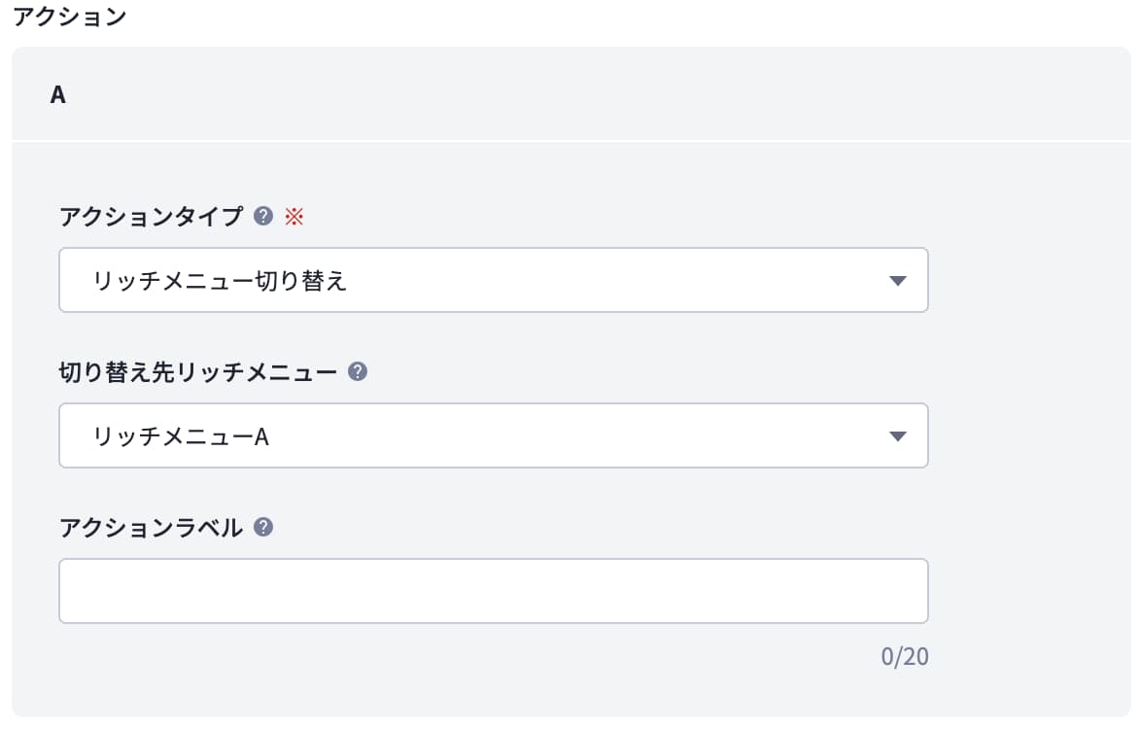Click empty space right of the A header

pos(583,95)
